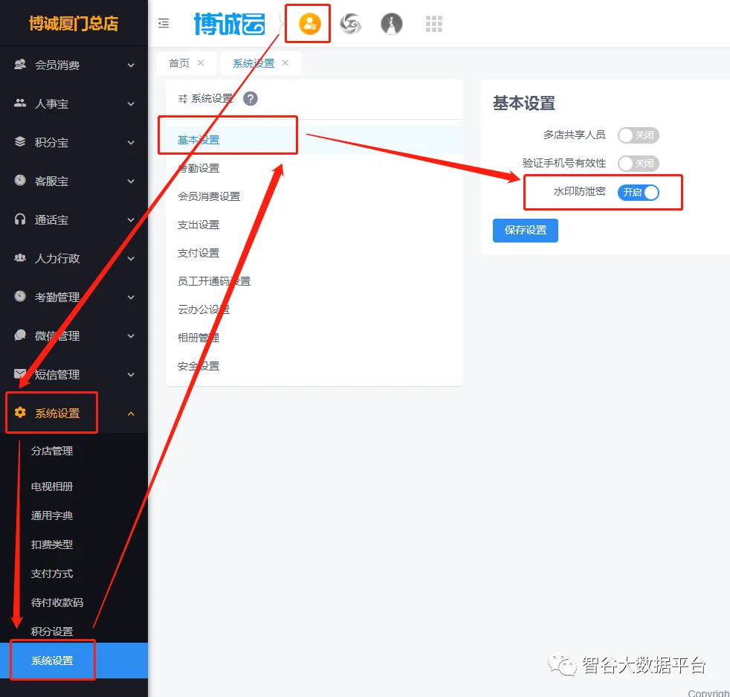Click the orange member module icon in header
Image resolution: width=730 pixels, height=697 pixels.
pos(309,24)
